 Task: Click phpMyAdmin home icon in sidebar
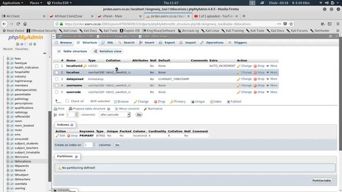pos(18,44)
